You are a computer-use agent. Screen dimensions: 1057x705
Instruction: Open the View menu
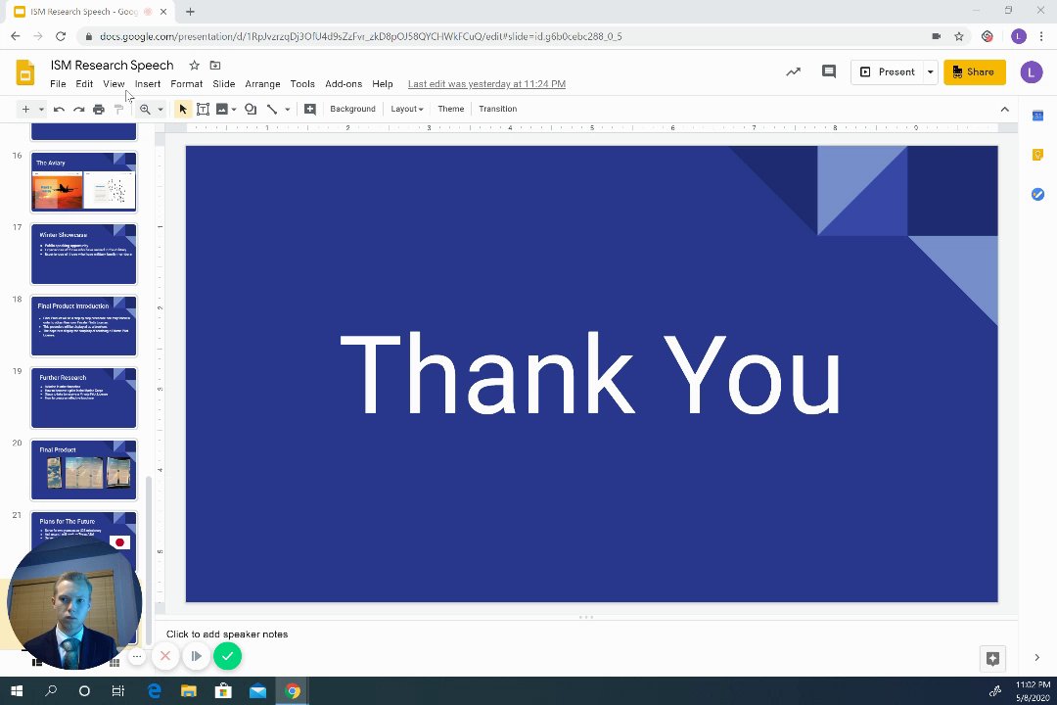pos(114,84)
